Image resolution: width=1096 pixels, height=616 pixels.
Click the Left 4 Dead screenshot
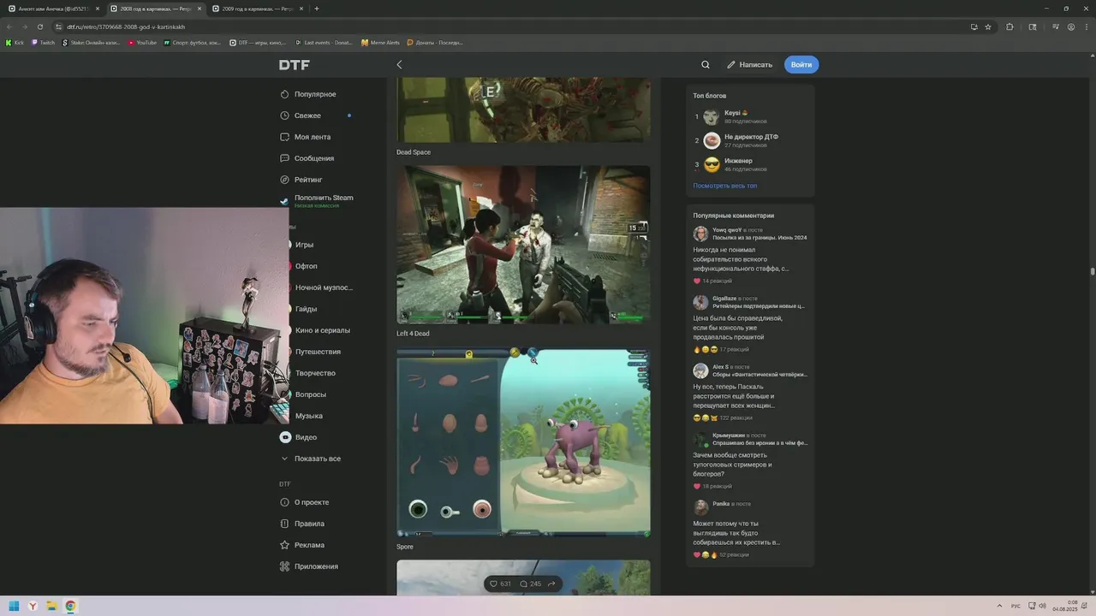coord(523,245)
